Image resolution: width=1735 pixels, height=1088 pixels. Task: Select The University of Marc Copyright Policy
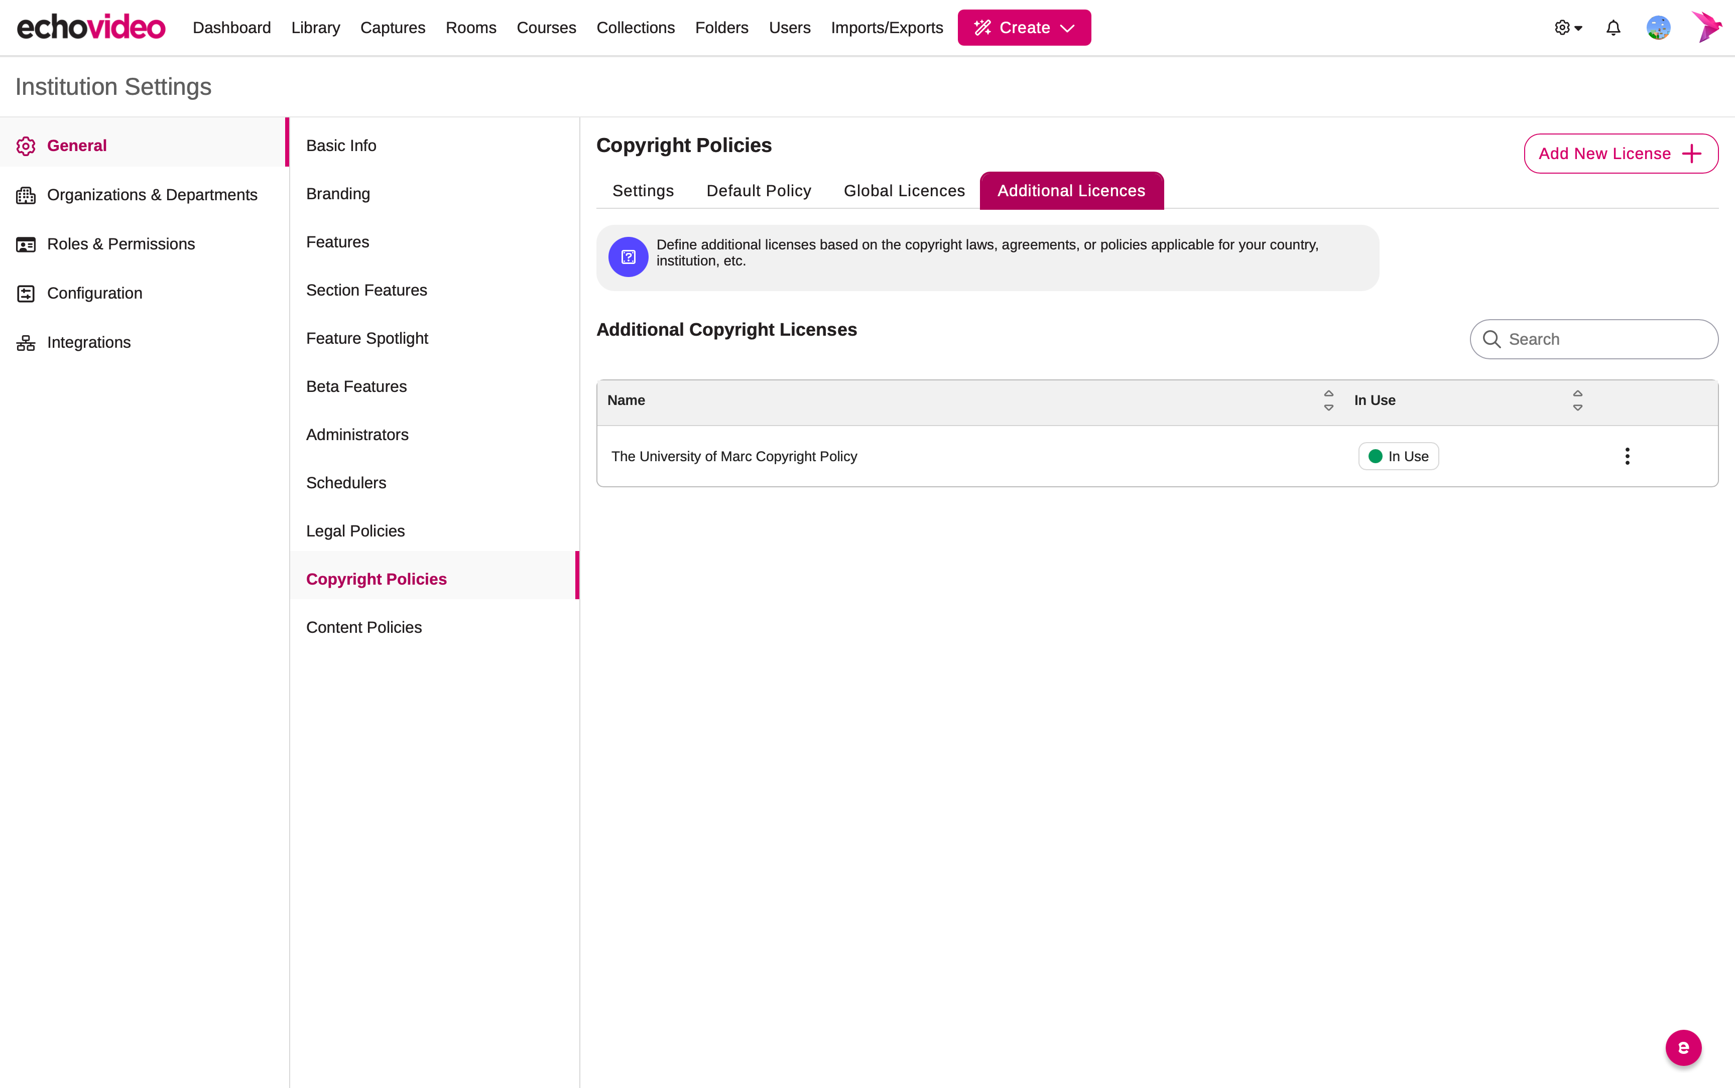734,456
